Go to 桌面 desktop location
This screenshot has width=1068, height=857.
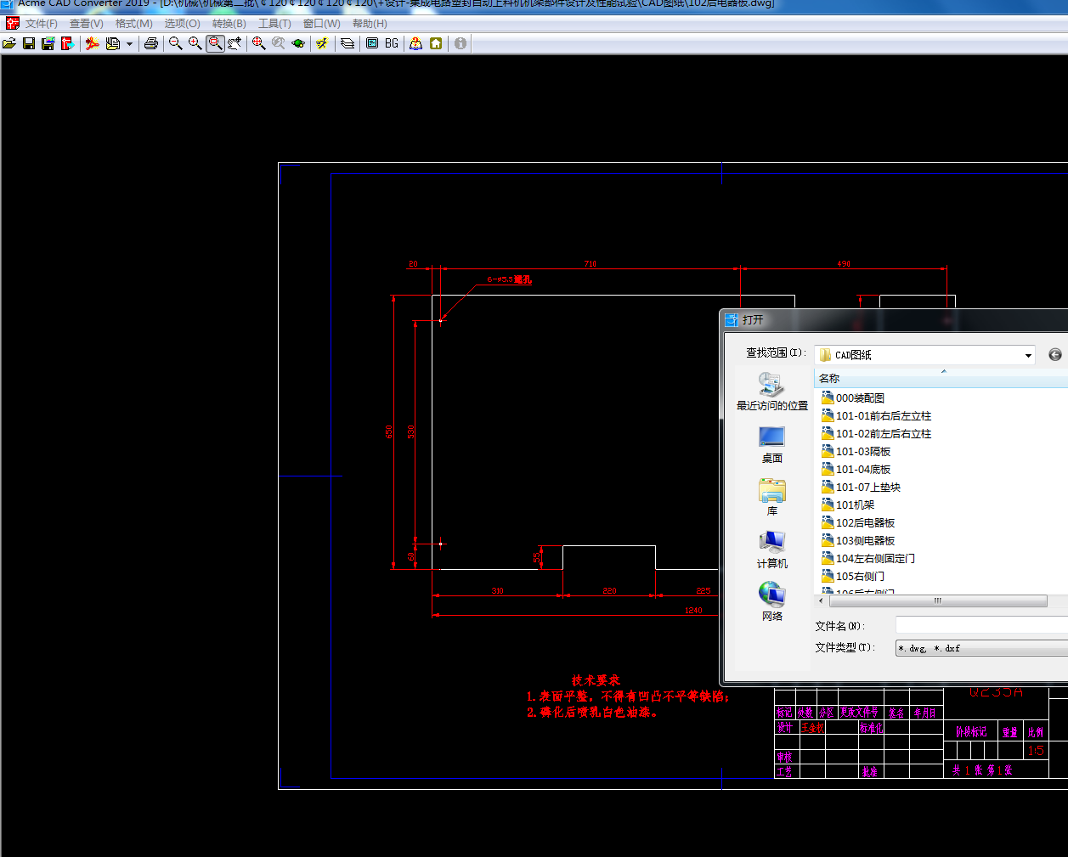[771, 445]
